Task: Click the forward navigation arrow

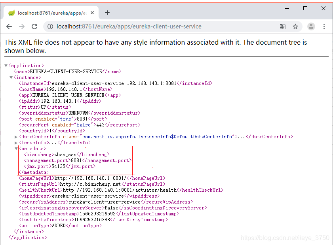Action: (x=21, y=26)
